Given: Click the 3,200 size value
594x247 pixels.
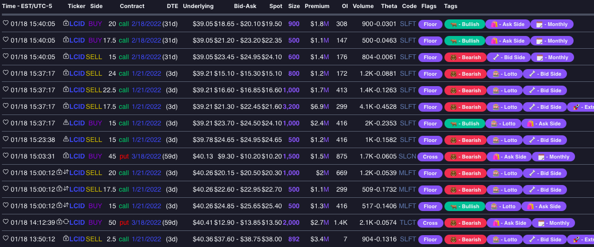Looking at the screenshot, I should pyautogui.click(x=291, y=106).
